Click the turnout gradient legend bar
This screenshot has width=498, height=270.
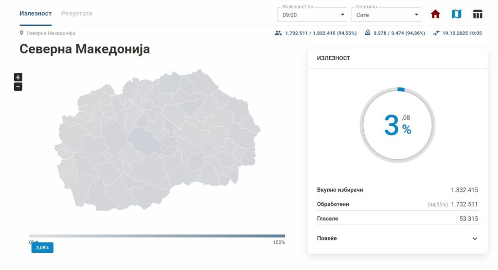pos(157,236)
